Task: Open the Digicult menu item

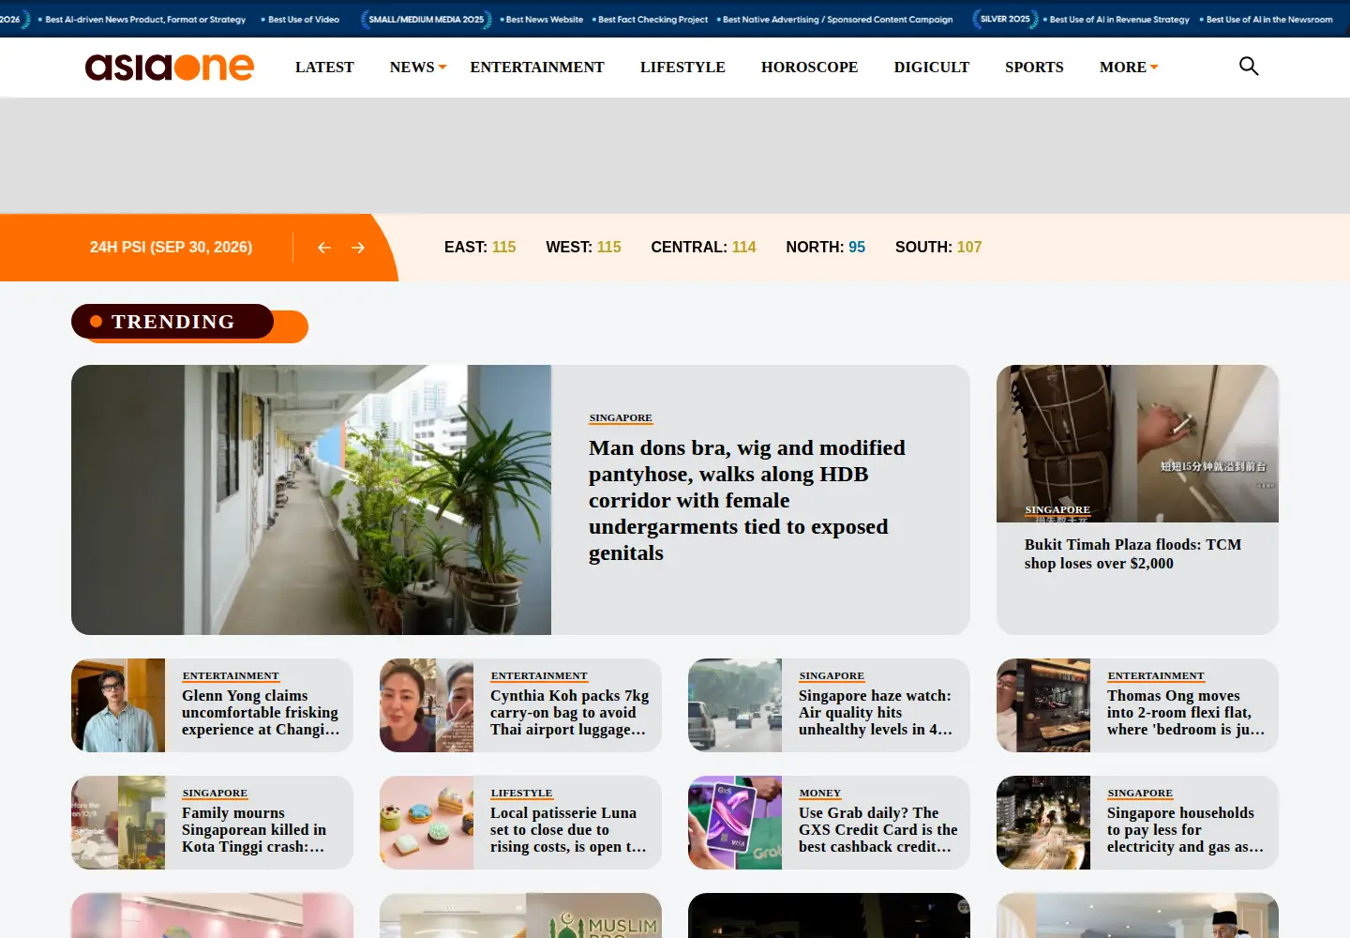Action: pos(932,68)
